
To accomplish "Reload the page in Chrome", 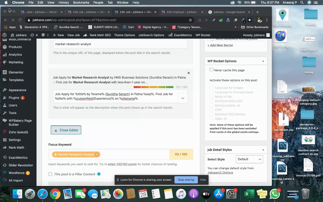I will point(20,20).
